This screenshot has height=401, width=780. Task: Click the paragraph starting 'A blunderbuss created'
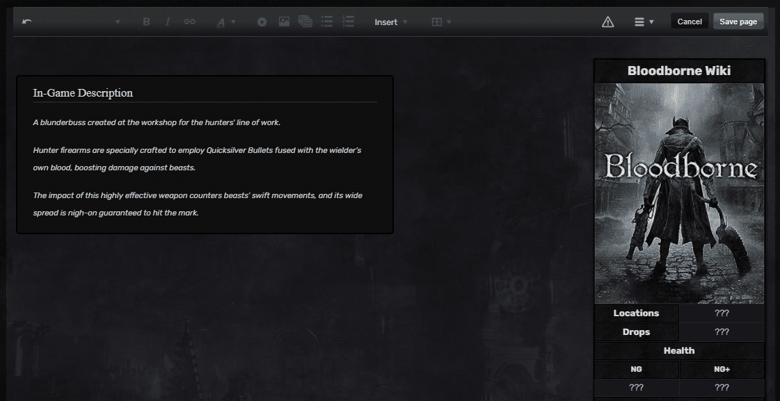tap(157, 122)
